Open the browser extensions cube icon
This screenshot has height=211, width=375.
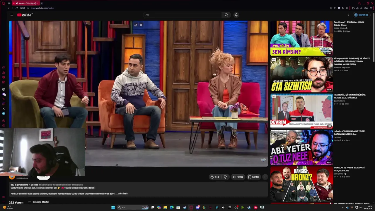coord(353,8)
